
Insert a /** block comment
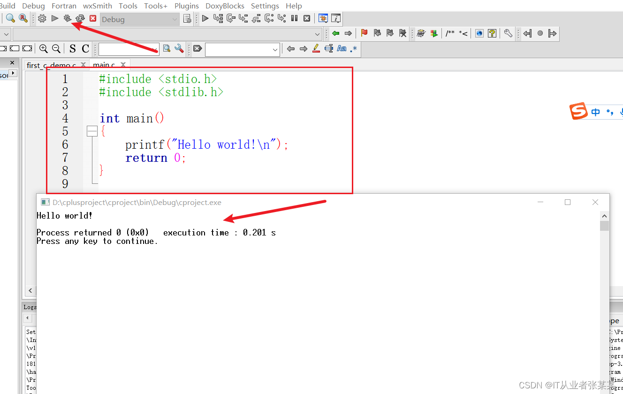point(450,33)
